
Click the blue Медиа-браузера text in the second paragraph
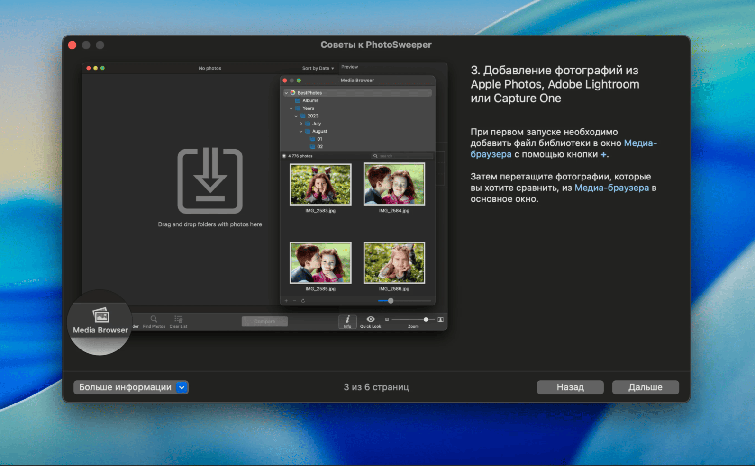click(611, 188)
